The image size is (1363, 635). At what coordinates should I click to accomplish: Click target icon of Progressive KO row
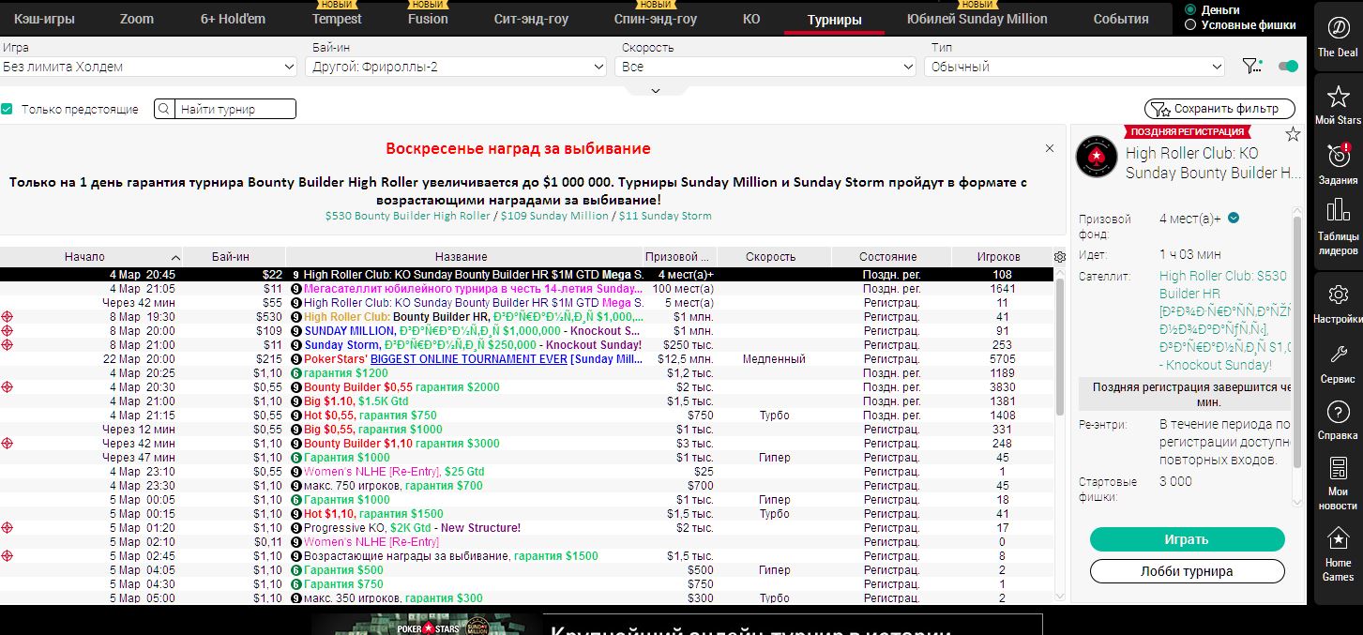8,528
